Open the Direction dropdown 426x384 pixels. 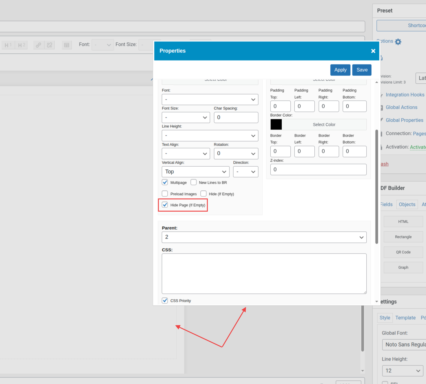click(246, 172)
